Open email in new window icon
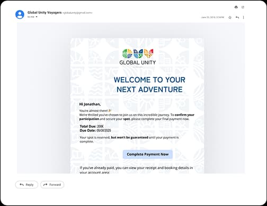 pos(243,7)
